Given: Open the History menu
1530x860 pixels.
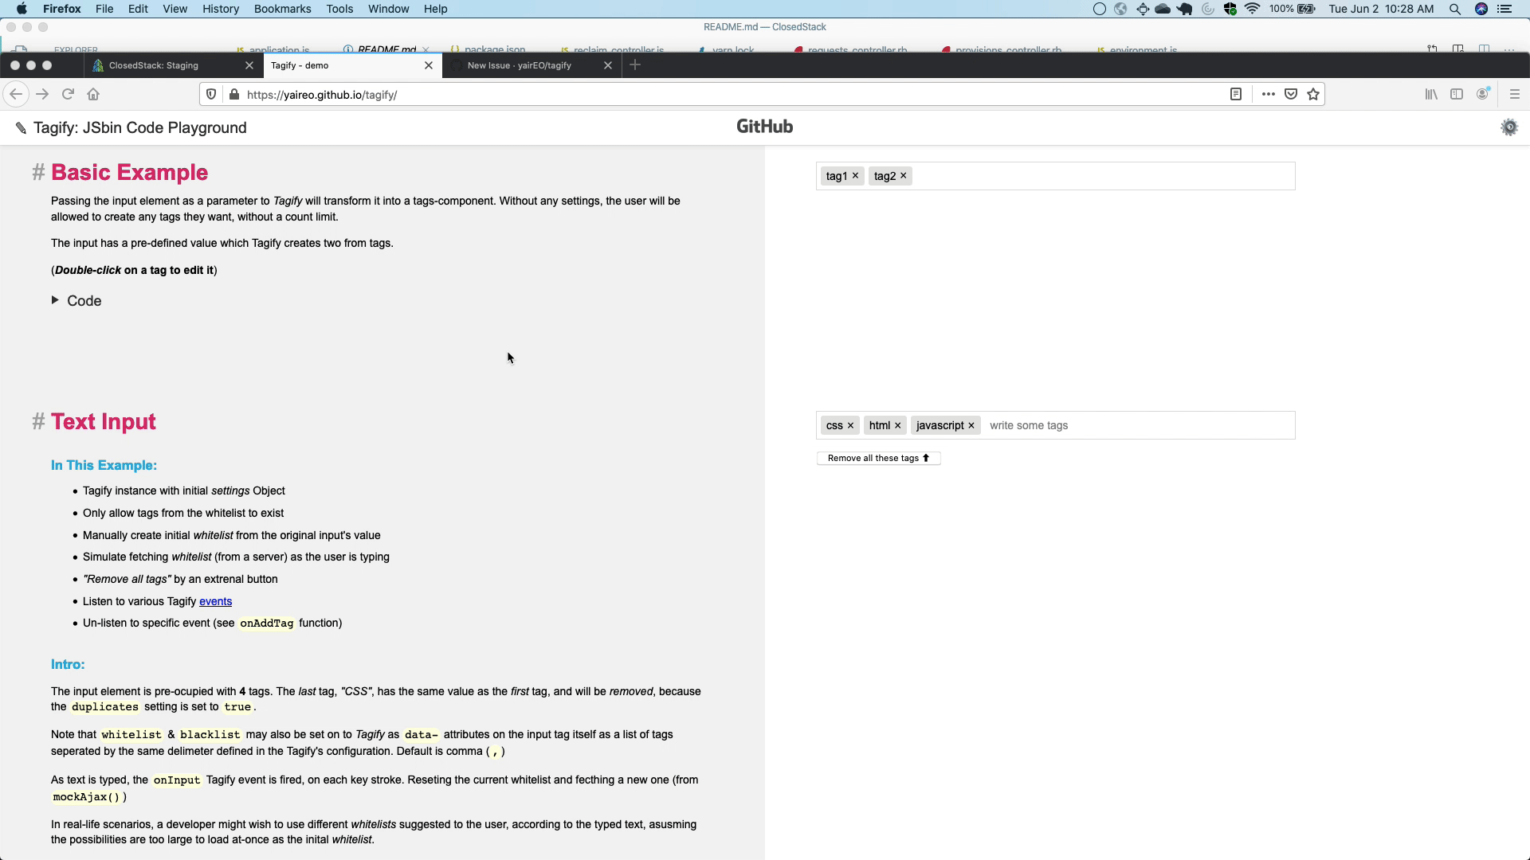Looking at the screenshot, I should (x=221, y=9).
